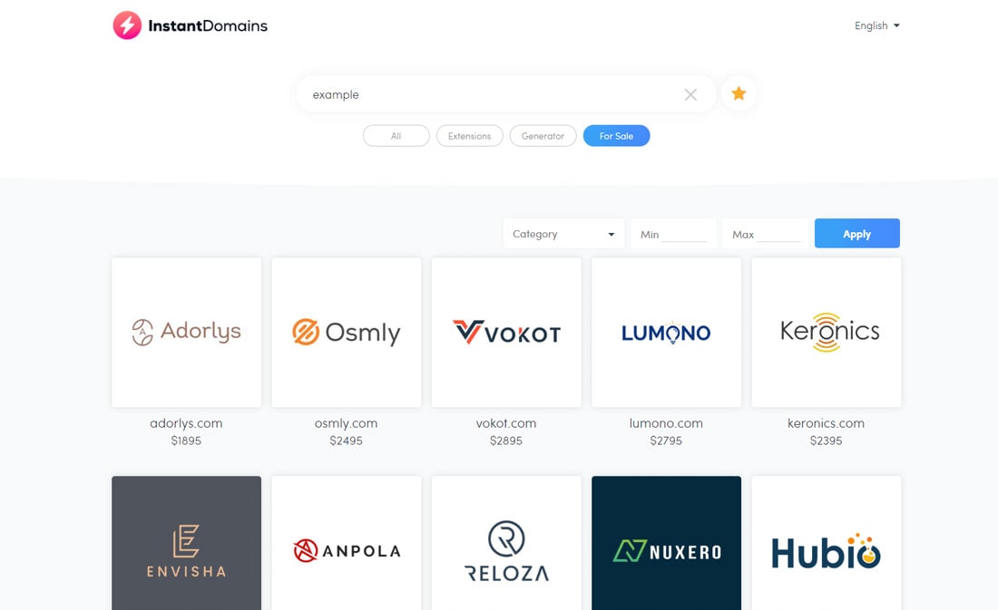Switch to the Generator tab
Viewport: 998px width, 610px height.
(543, 136)
